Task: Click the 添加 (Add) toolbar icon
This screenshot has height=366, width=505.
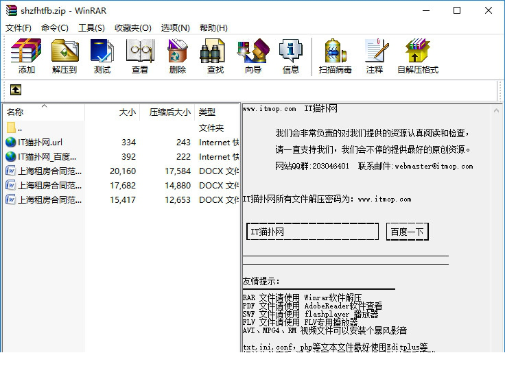Action: point(26,56)
